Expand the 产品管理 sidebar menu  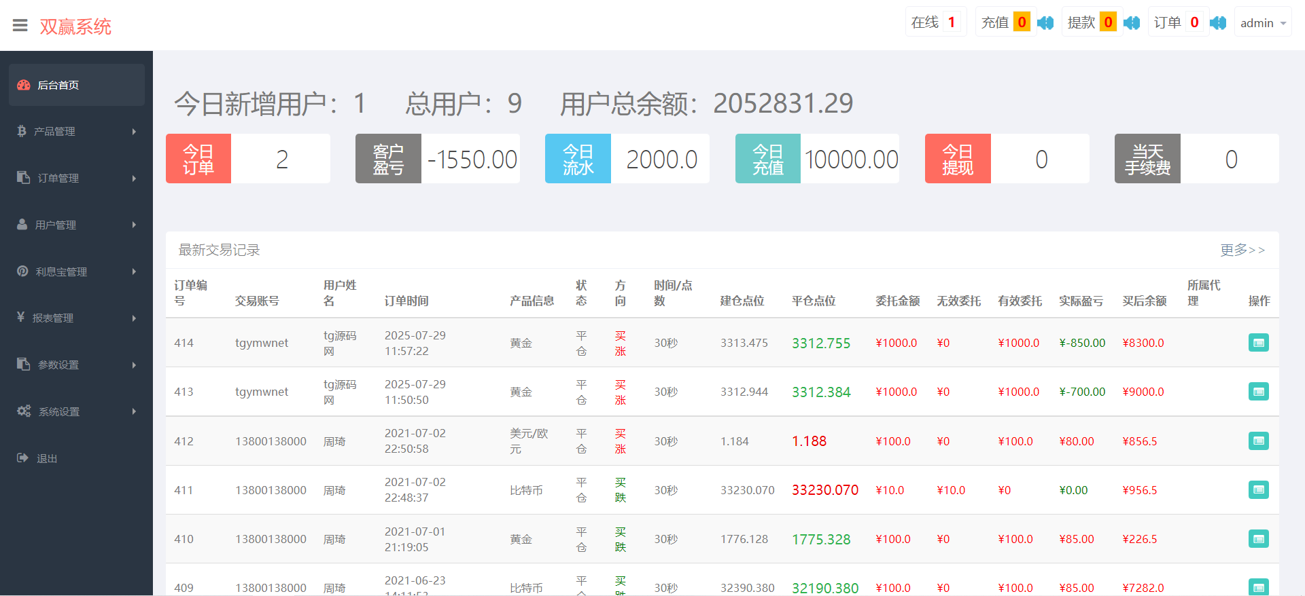point(76,132)
